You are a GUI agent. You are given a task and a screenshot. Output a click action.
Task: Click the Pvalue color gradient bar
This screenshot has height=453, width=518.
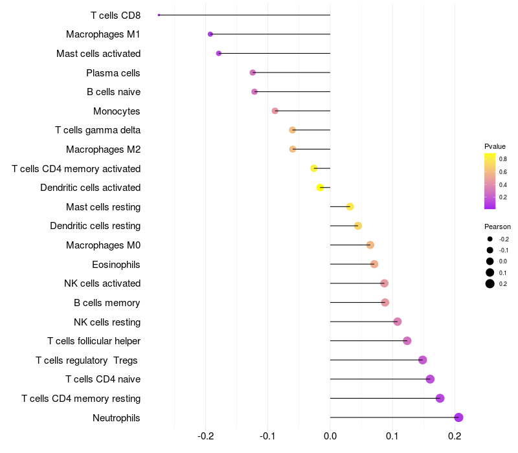(x=490, y=181)
